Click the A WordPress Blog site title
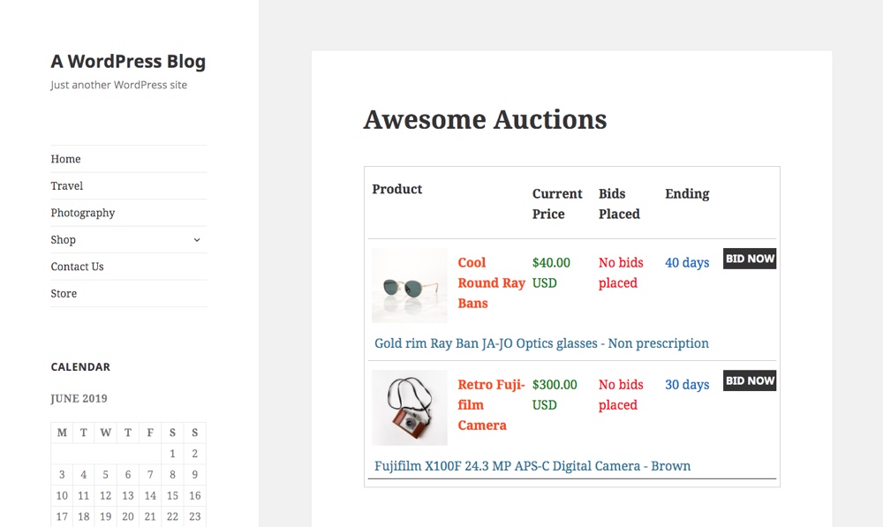The image size is (883, 527). point(128,61)
